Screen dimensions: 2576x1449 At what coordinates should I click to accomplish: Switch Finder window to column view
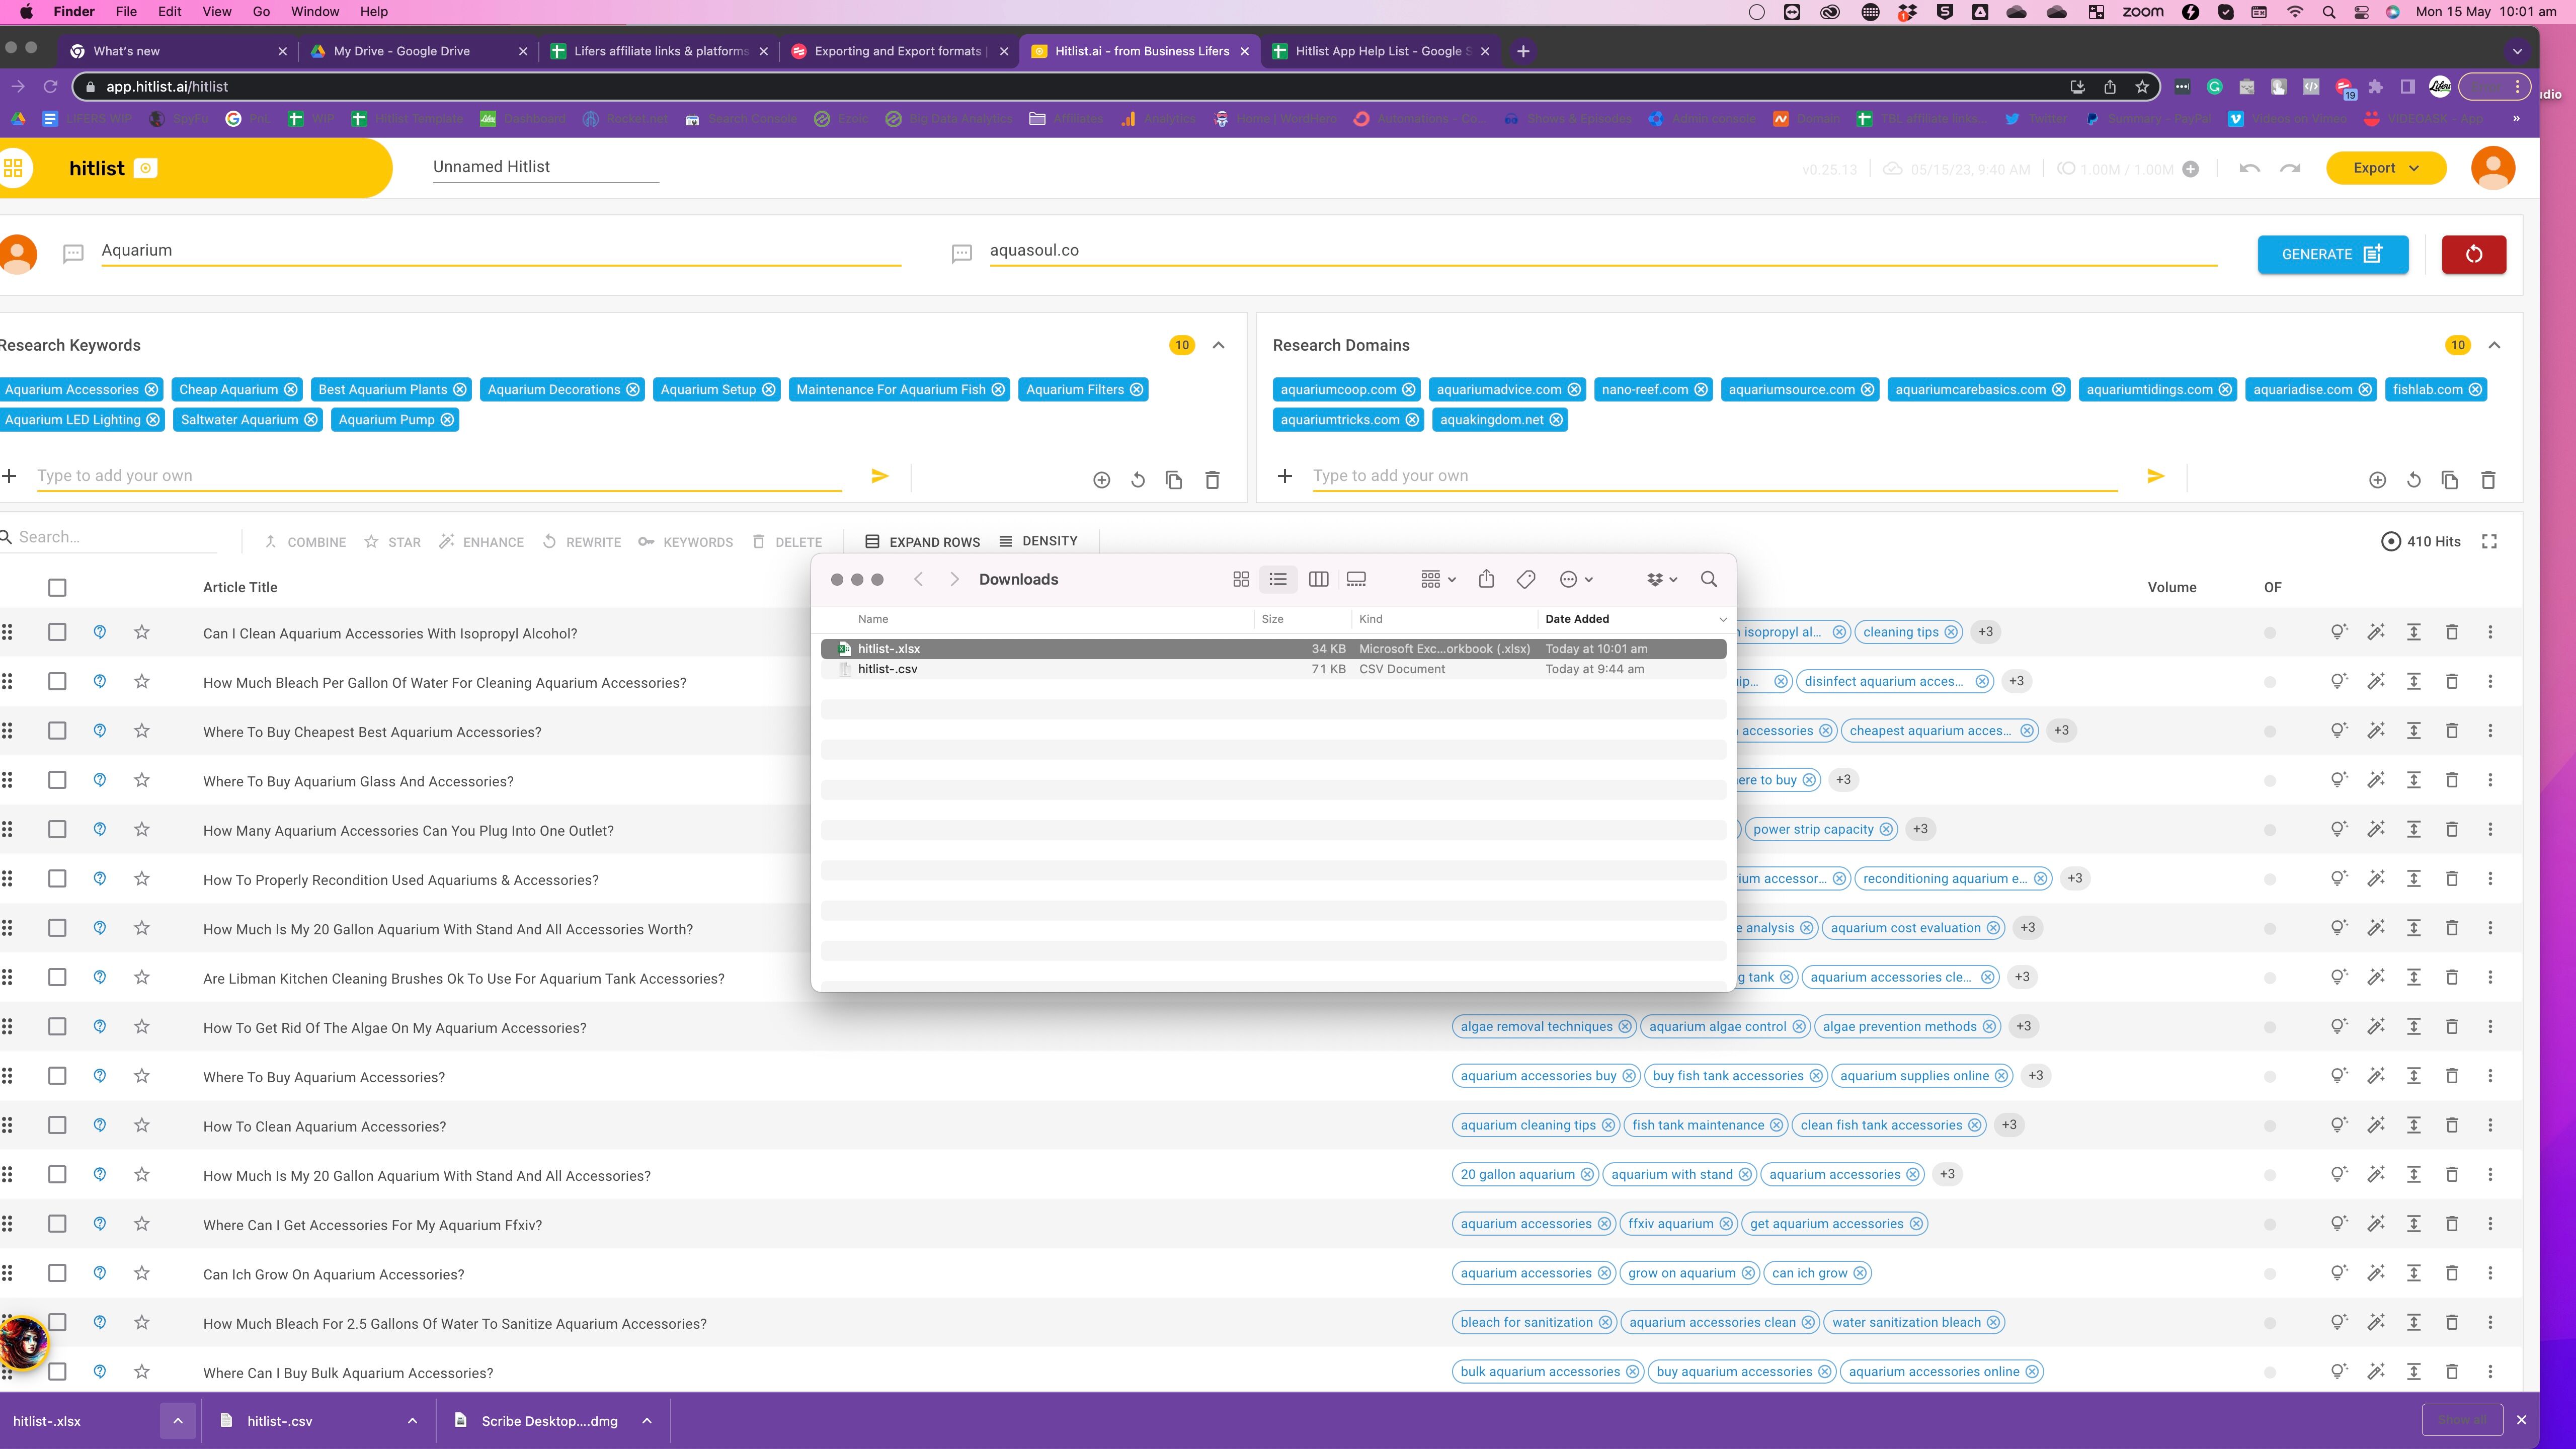point(1318,579)
